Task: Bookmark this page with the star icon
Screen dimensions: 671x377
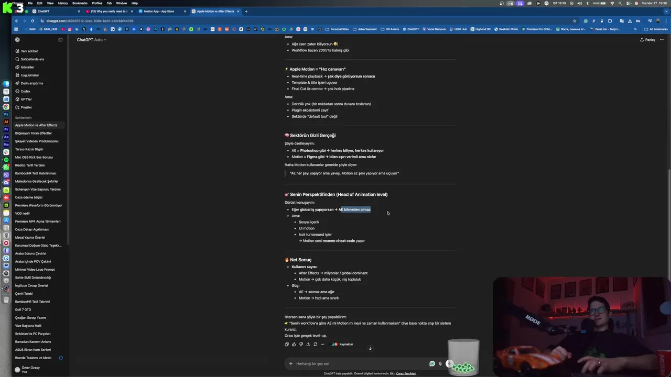Action: pyautogui.click(x=575, y=21)
